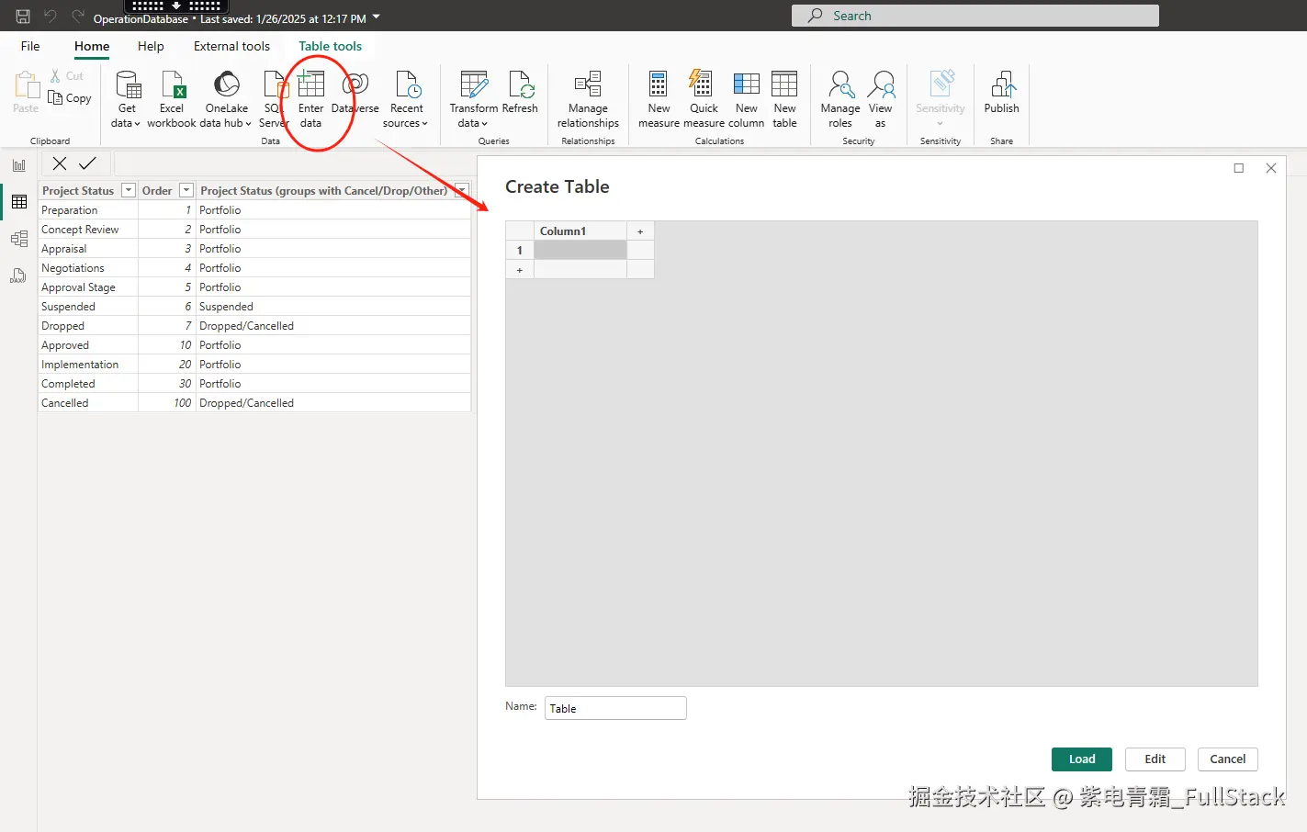The width and height of the screenshot is (1307, 832).
Task: Select the Implementation cell
Action: [x=88, y=365]
